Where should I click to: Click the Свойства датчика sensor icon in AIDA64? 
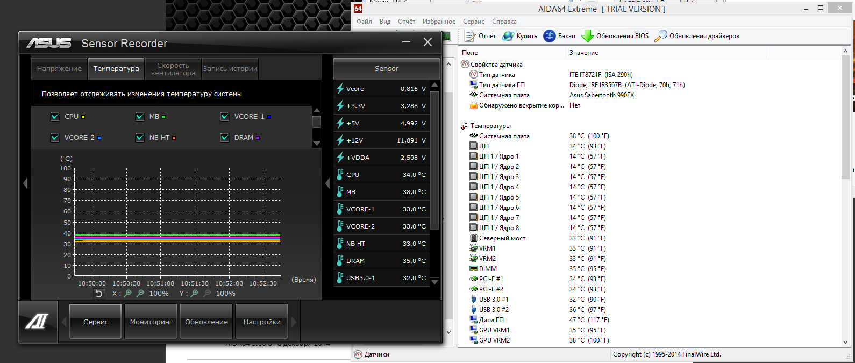tap(465, 65)
